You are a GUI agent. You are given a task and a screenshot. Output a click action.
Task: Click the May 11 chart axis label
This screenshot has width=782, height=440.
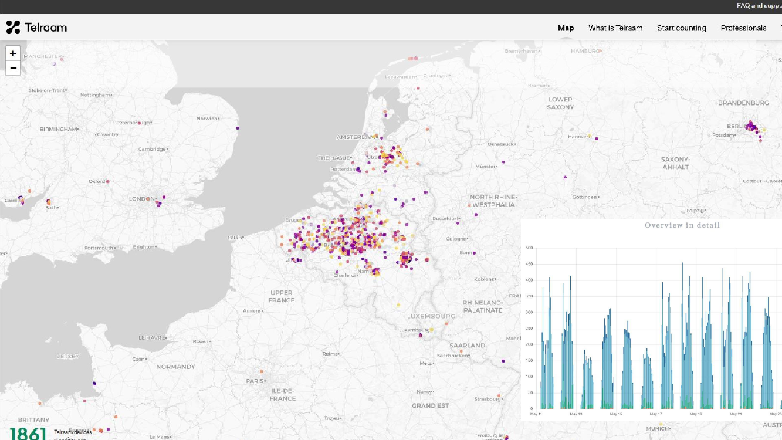536,414
